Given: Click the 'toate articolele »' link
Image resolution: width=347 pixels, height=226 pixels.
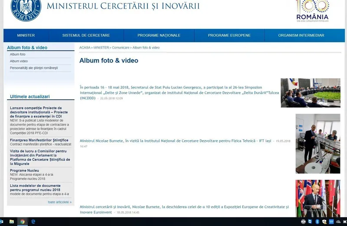Looking at the screenshot, I should [x=59, y=202].
